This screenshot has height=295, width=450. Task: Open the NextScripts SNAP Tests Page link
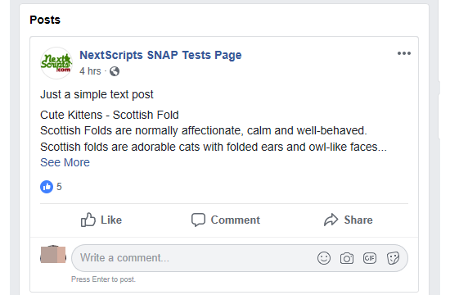pyautogui.click(x=160, y=55)
